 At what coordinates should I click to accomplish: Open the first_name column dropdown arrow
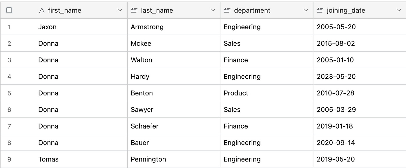(x=119, y=10)
